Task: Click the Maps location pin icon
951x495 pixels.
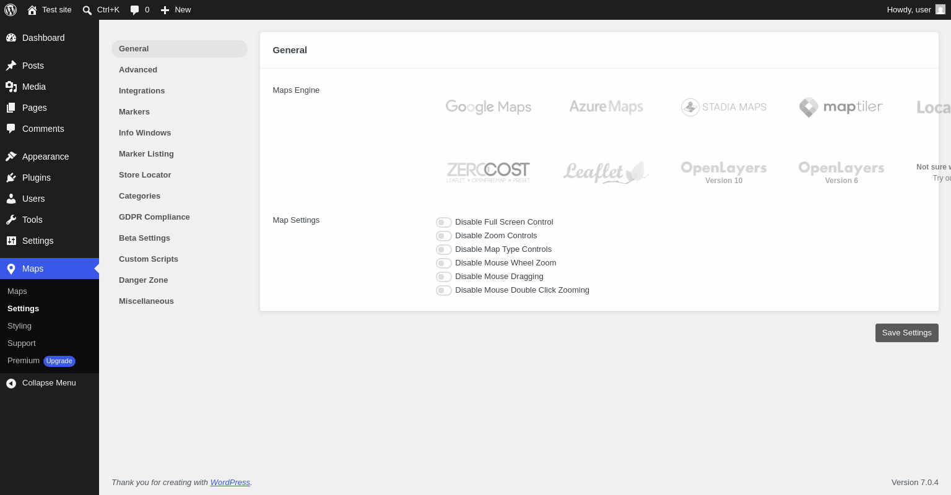Action: tap(11, 269)
